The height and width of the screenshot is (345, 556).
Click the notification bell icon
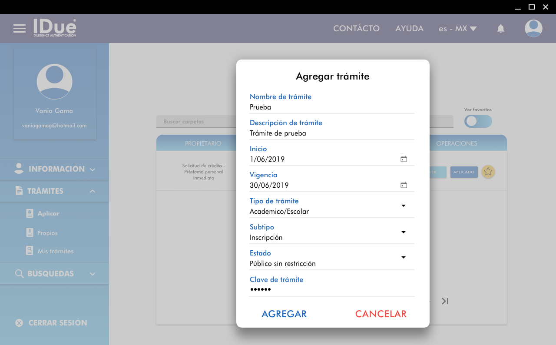[x=501, y=29]
